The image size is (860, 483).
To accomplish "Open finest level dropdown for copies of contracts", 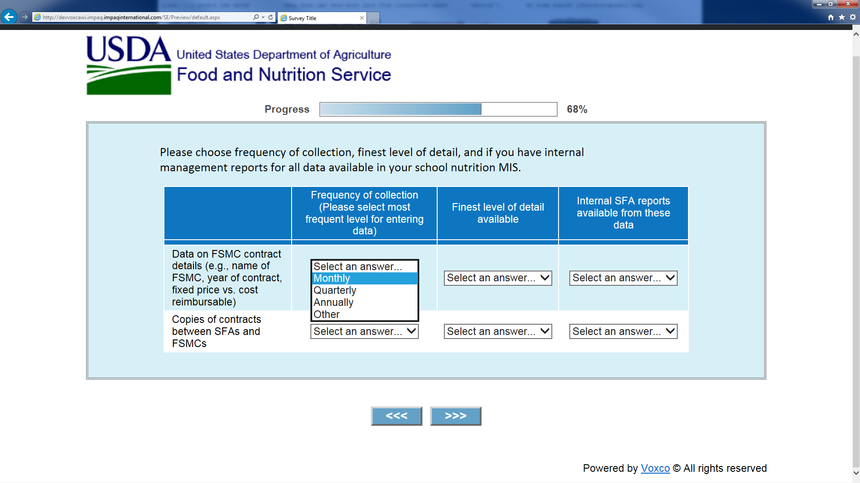I will click(x=498, y=331).
